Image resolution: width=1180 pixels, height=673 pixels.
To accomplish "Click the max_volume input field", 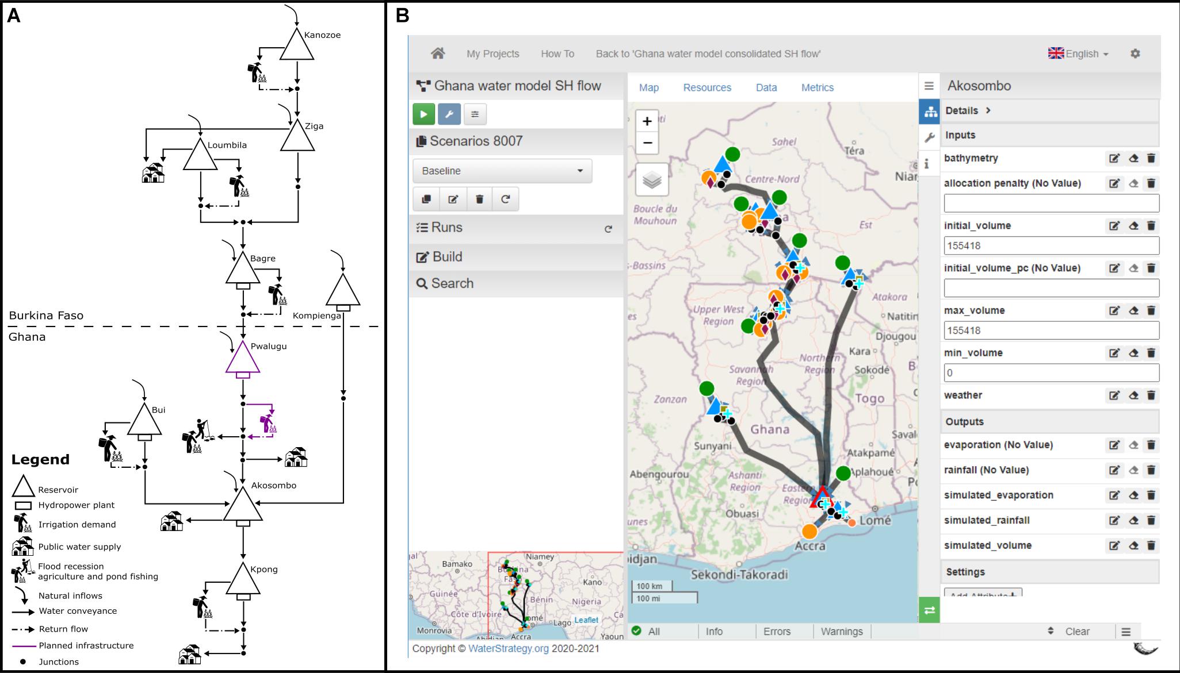I will coord(1051,330).
